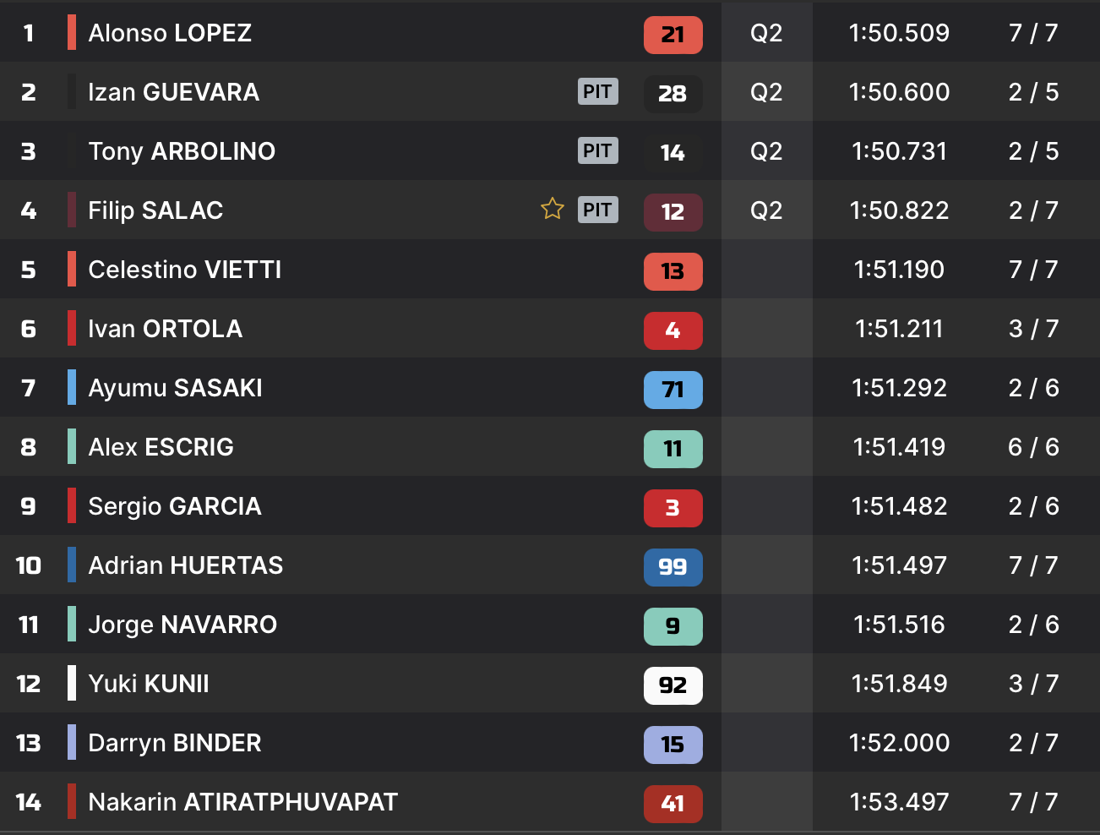Click Sergio GARCIA's lap time 1:51.482
The image size is (1100, 835).
tap(899, 506)
